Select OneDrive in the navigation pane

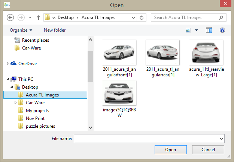(27, 64)
